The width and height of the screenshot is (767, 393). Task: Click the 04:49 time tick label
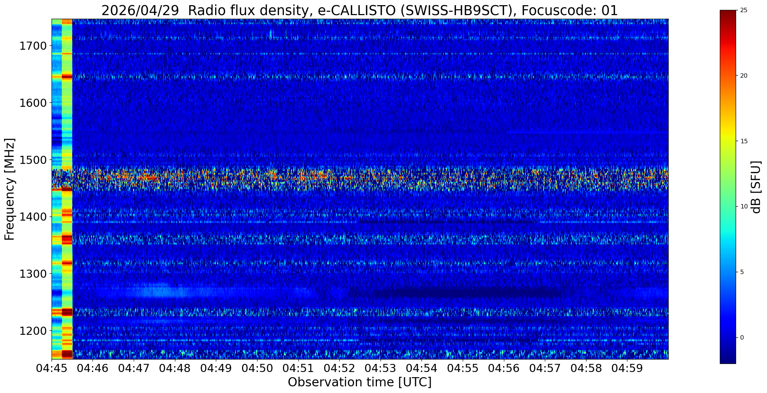(x=216, y=368)
